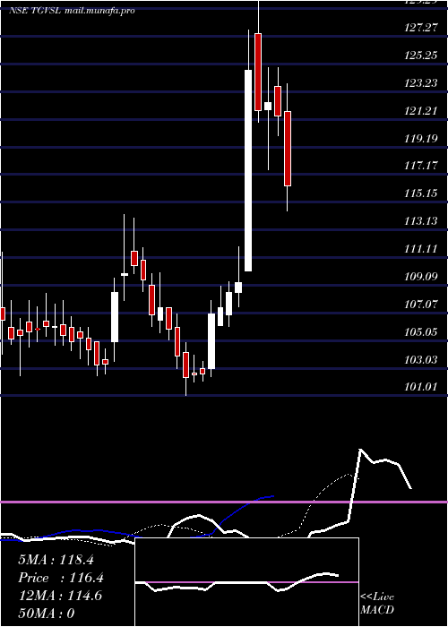Click the 121.21 price axis label
The image size is (448, 627).
click(x=420, y=111)
